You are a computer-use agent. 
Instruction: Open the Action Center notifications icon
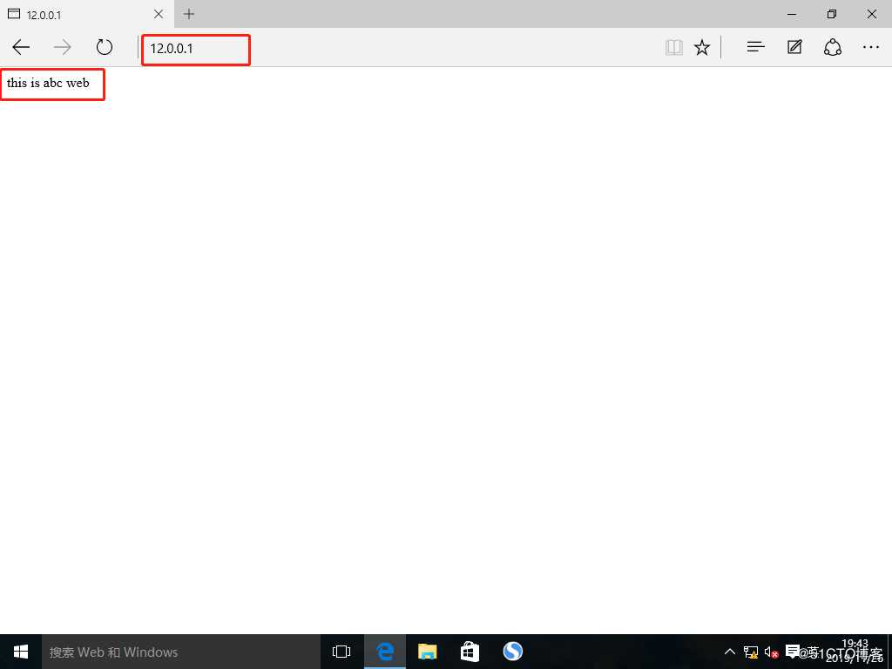pyautogui.click(x=792, y=652)
